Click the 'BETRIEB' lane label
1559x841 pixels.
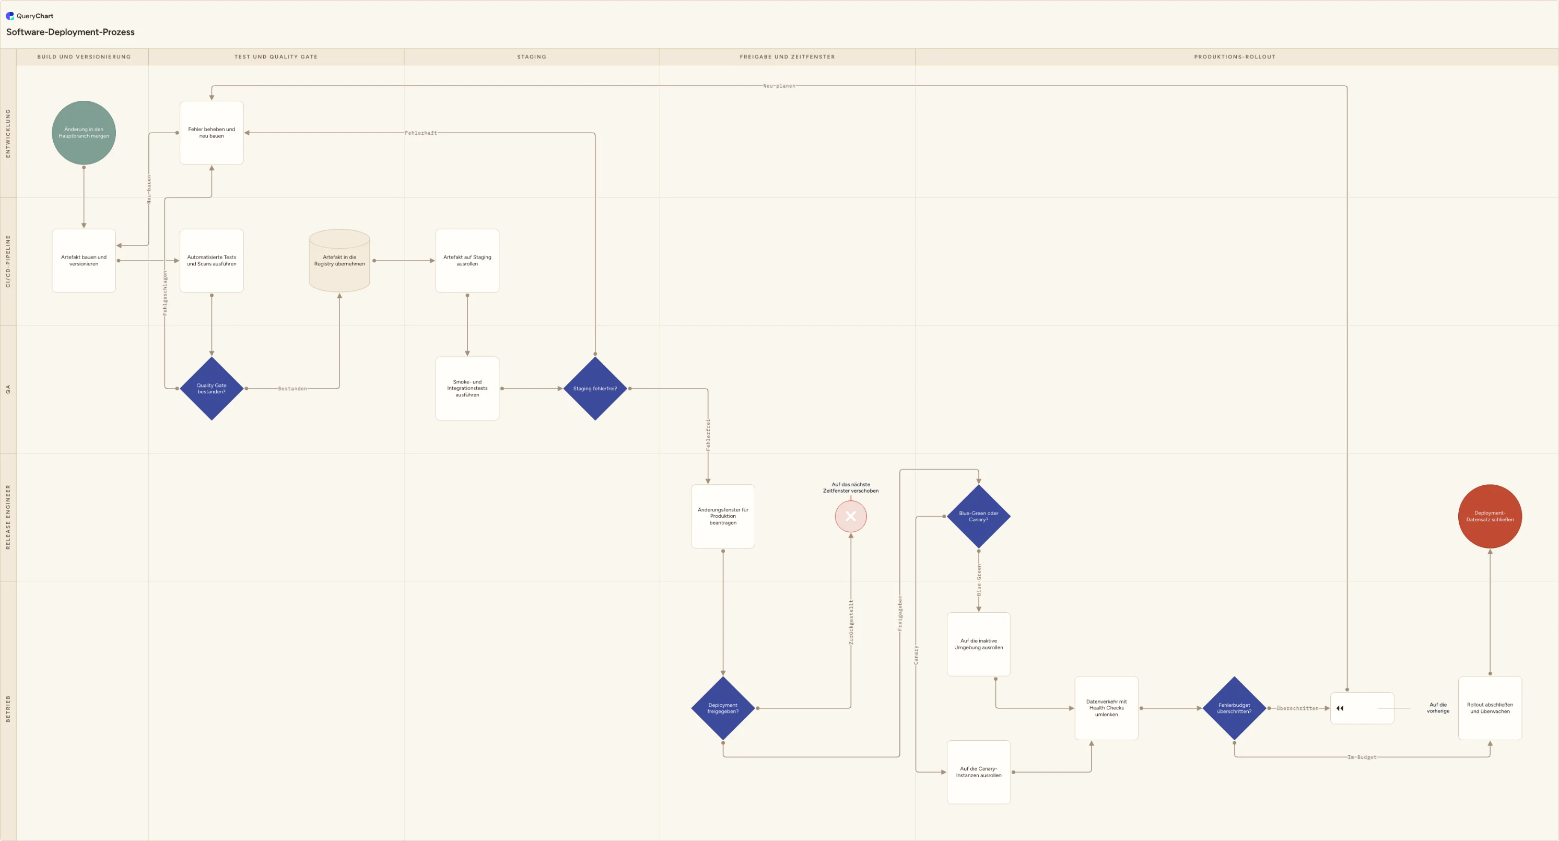[8, 708]
